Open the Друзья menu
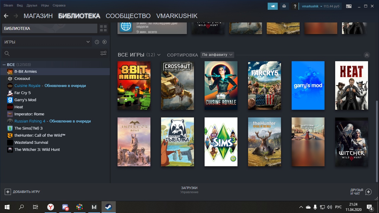Image resolution: width=379 pixels, height=213 pixels. (x=32, y=5)
